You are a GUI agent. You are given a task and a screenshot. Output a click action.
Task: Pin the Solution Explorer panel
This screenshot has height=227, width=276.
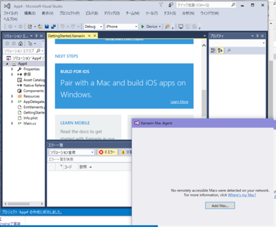36,36
